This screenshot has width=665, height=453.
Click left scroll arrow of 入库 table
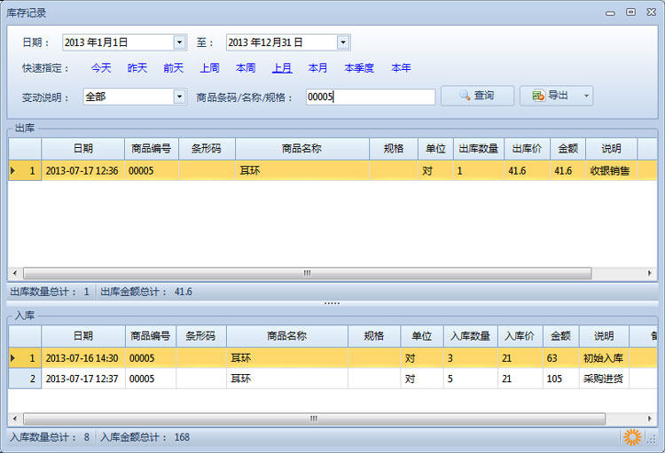15,419
